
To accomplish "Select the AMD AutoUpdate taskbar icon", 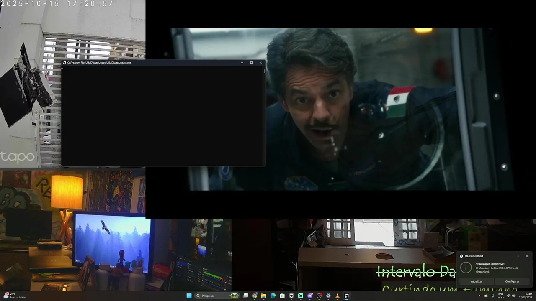I will (x=347, y=296).
